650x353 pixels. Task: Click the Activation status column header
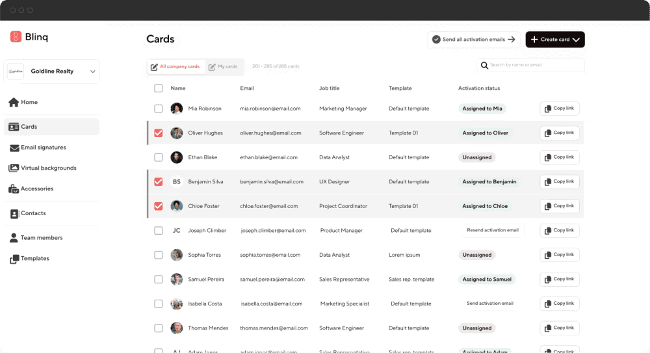(x=479, y=88)
